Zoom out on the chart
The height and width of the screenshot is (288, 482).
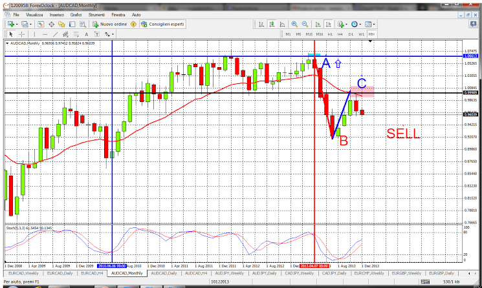(x=305, y=24)
